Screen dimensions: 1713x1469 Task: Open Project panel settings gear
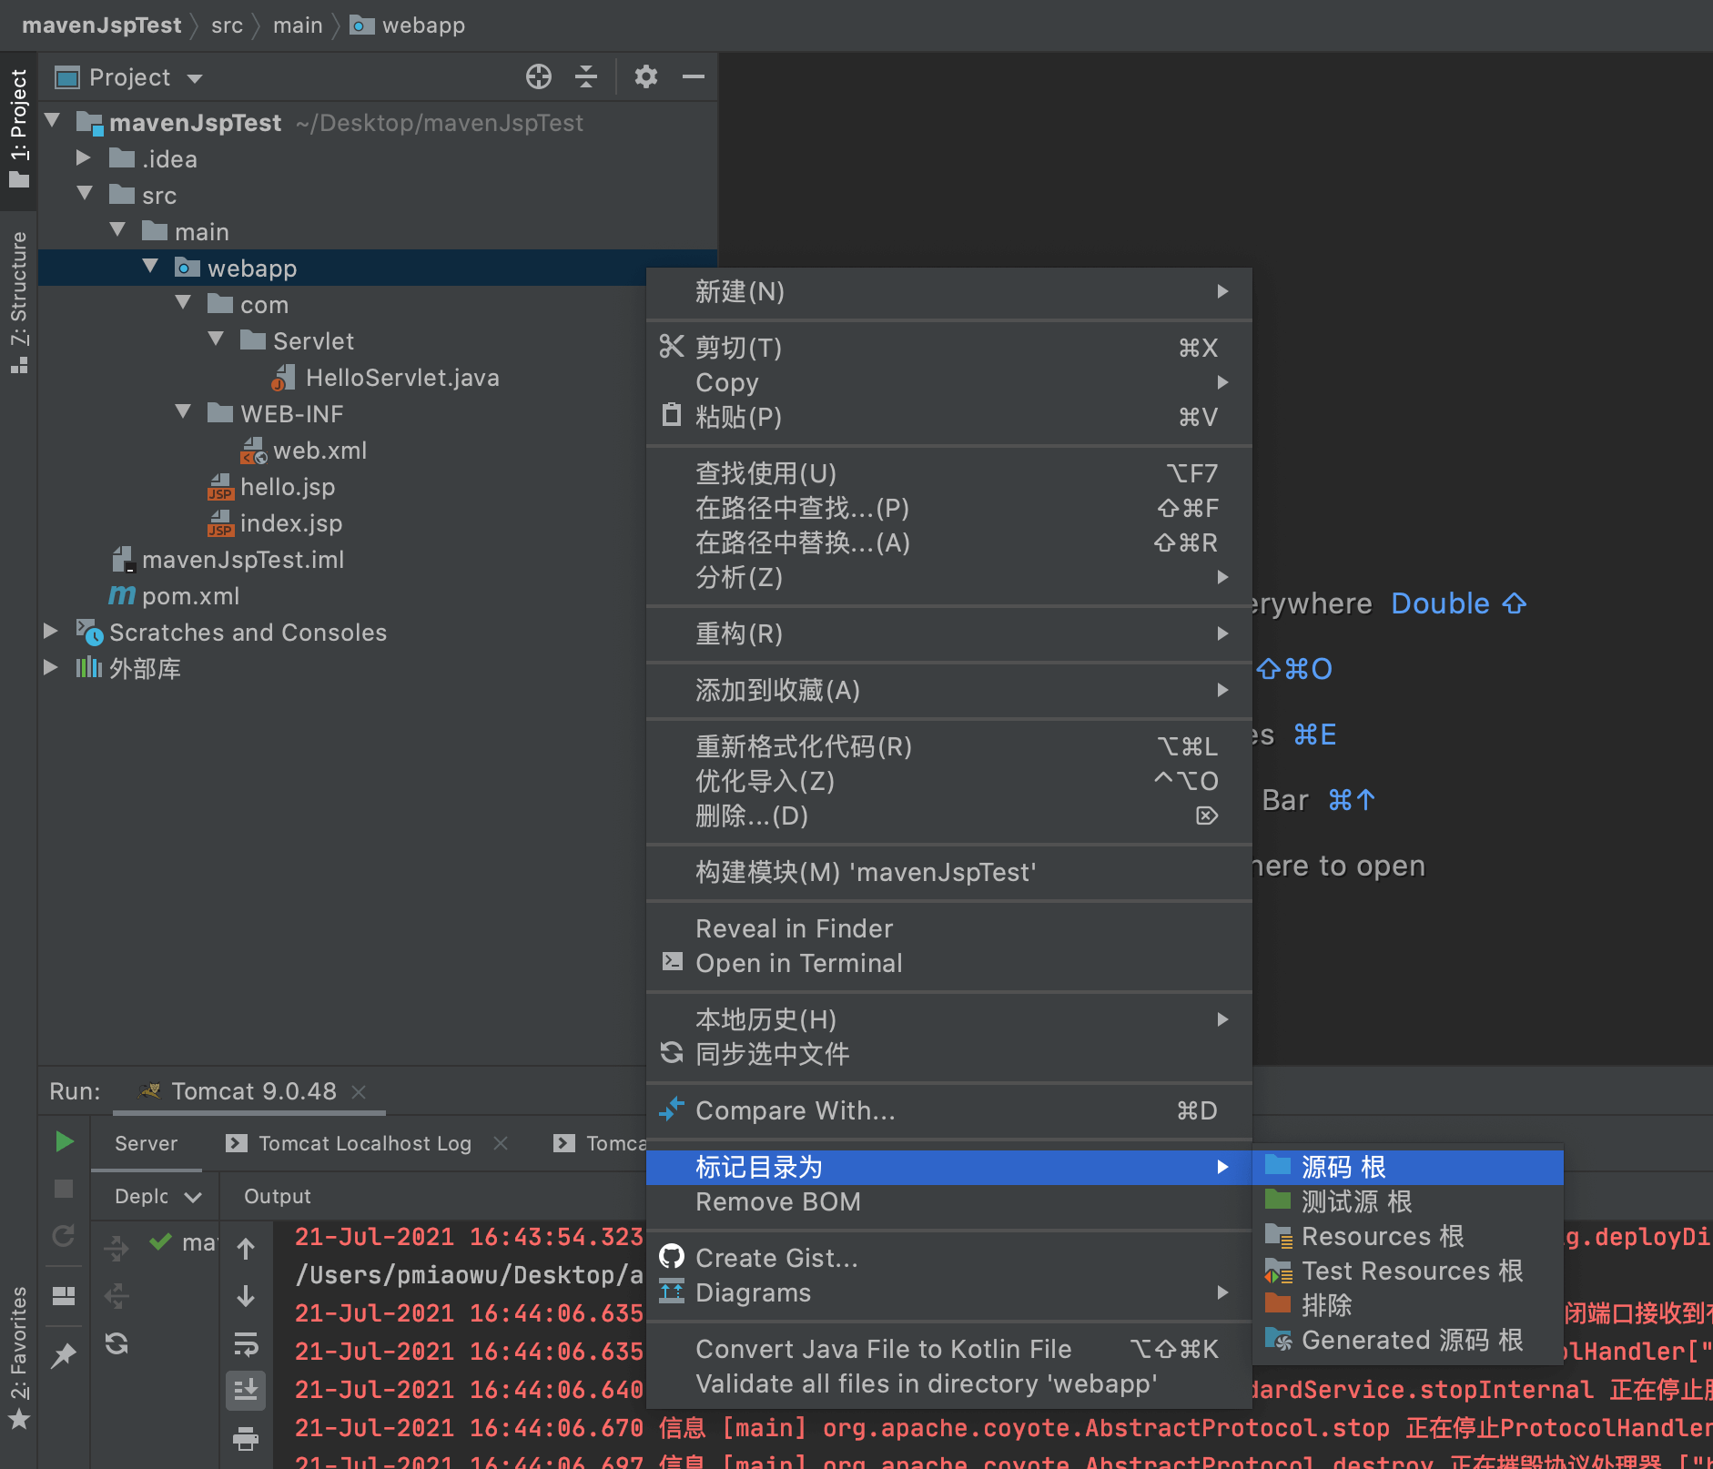(645, 76)
